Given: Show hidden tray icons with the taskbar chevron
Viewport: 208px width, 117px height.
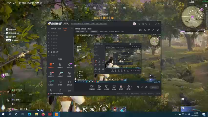Looking at the screenshot, I should tap(176, 114).
